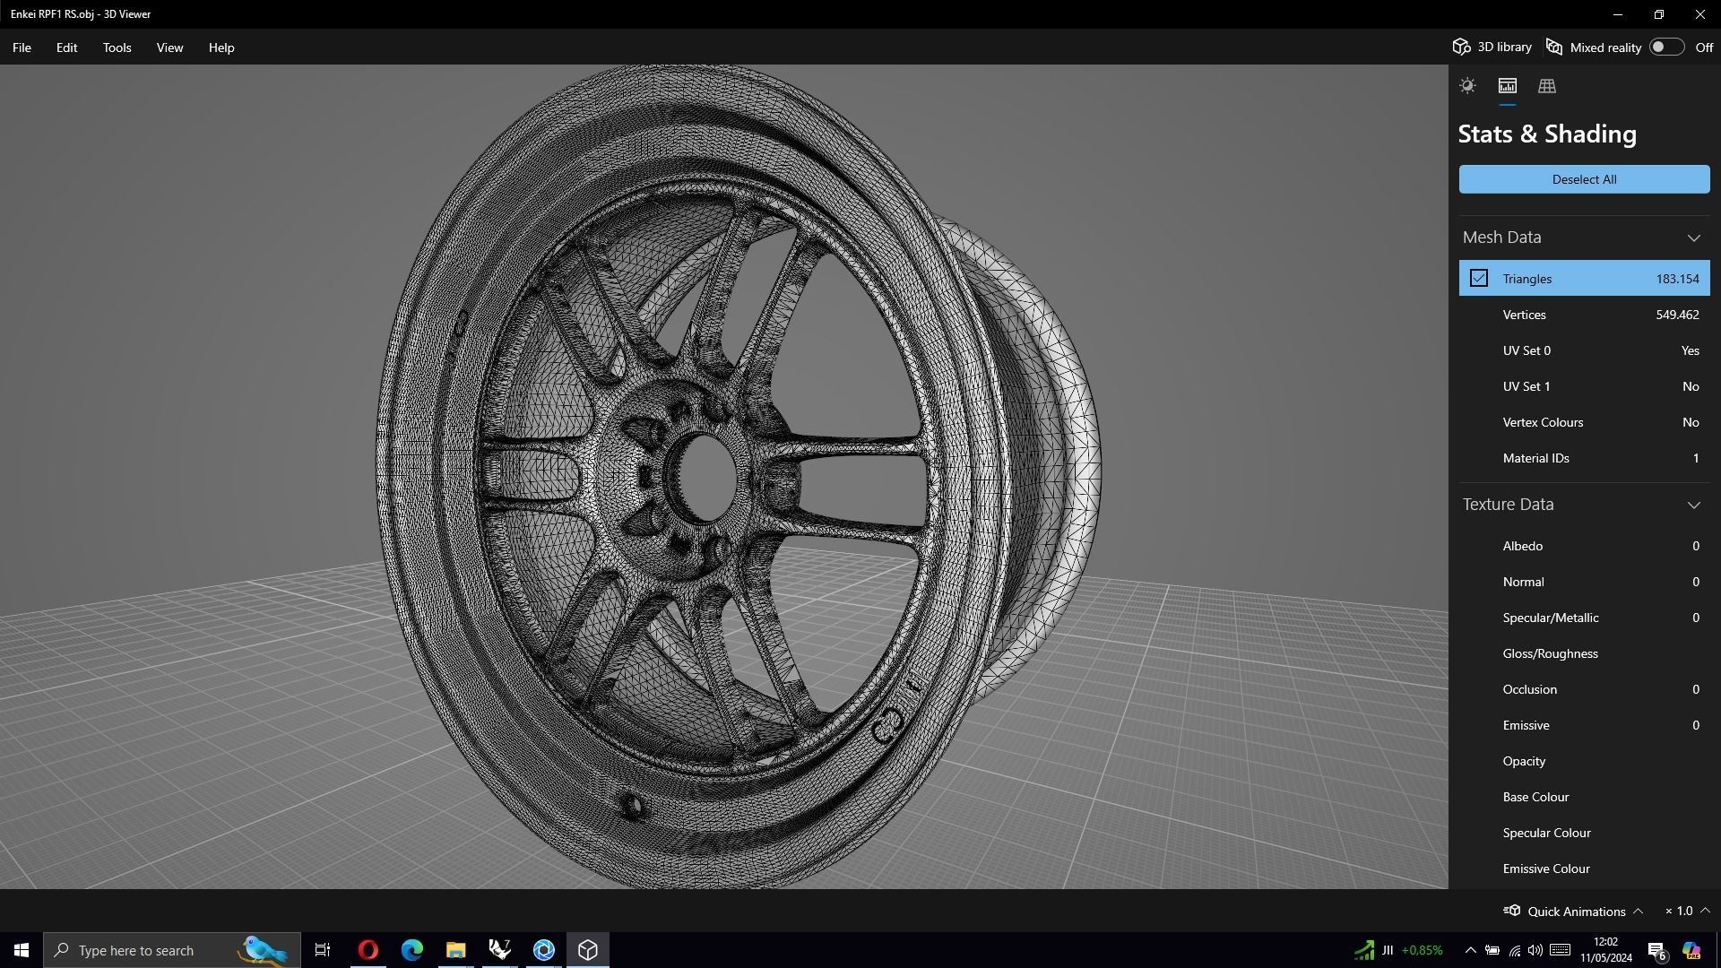Toggle the Mixed reality switch

1666,48
